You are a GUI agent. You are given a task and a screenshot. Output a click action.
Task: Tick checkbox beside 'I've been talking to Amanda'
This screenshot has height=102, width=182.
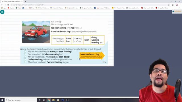25,59
